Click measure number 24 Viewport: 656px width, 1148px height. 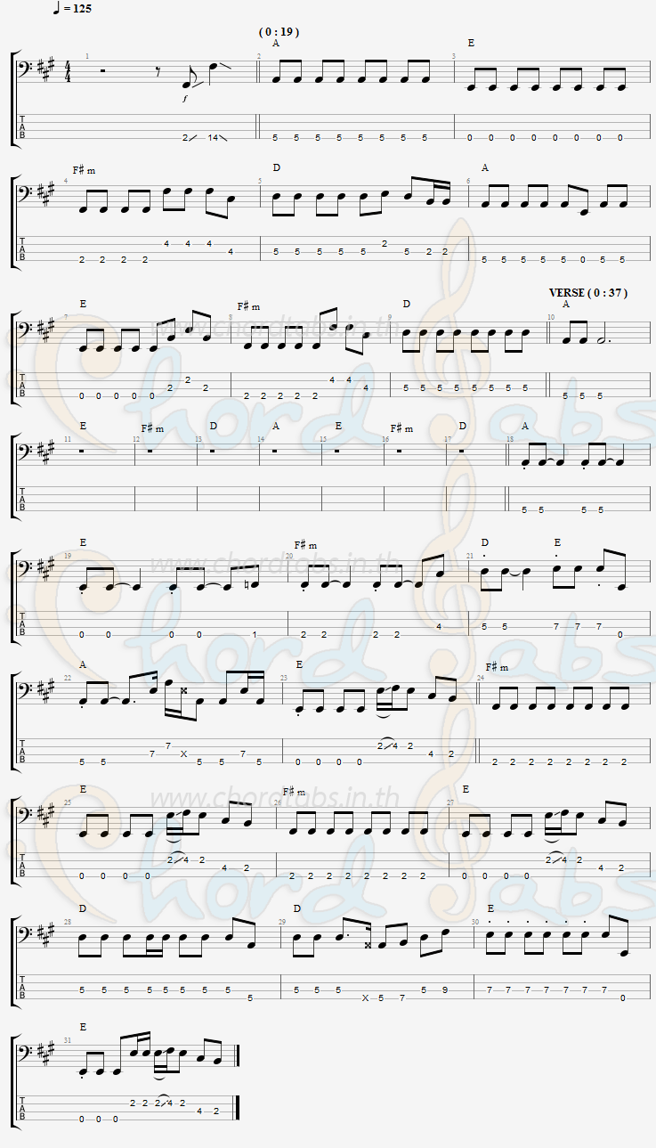[481, 678]
